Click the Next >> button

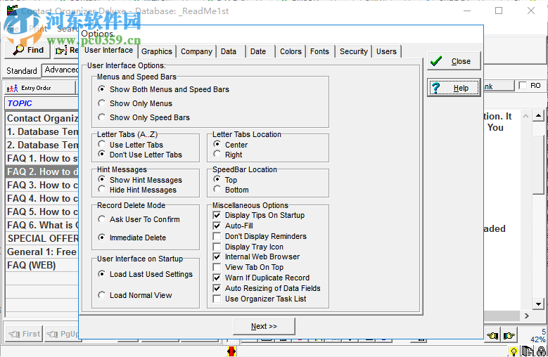(264, 326)
